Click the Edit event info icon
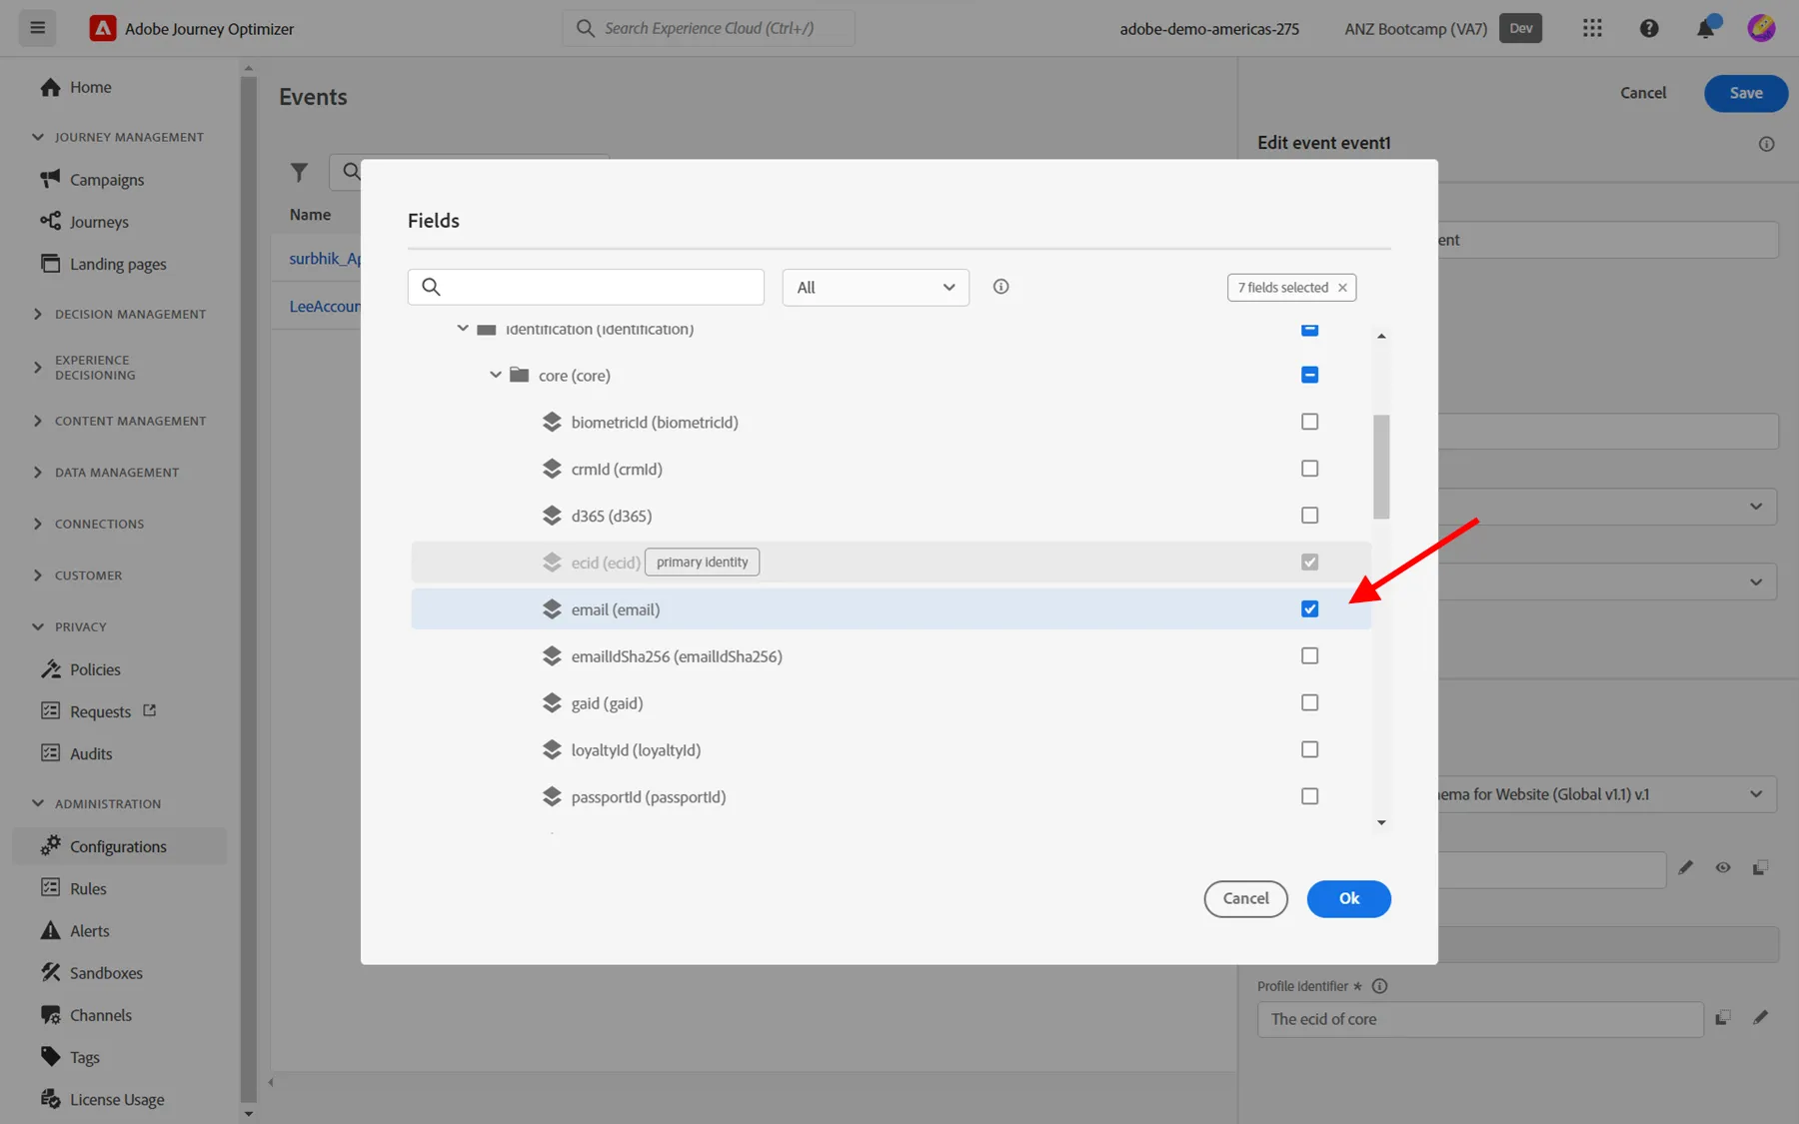 click(1766, 144)
